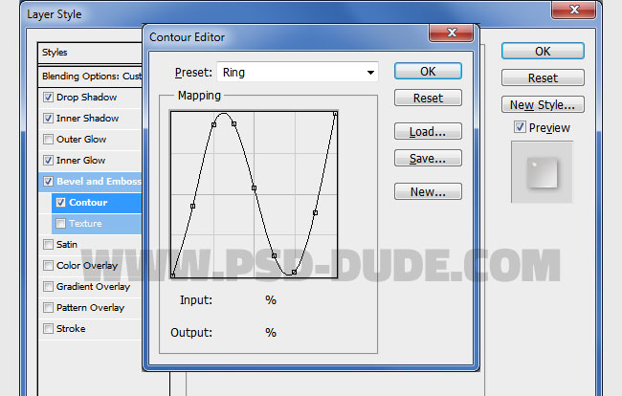This screenshot has width=622, height=396.
Task: Select the Inner Glow style label
Action: [81, 160]
